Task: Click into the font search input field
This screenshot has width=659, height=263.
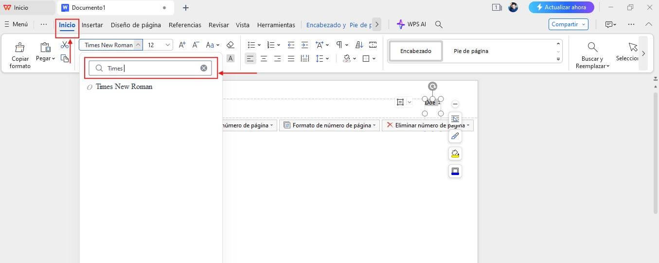Action: [151, 68]
